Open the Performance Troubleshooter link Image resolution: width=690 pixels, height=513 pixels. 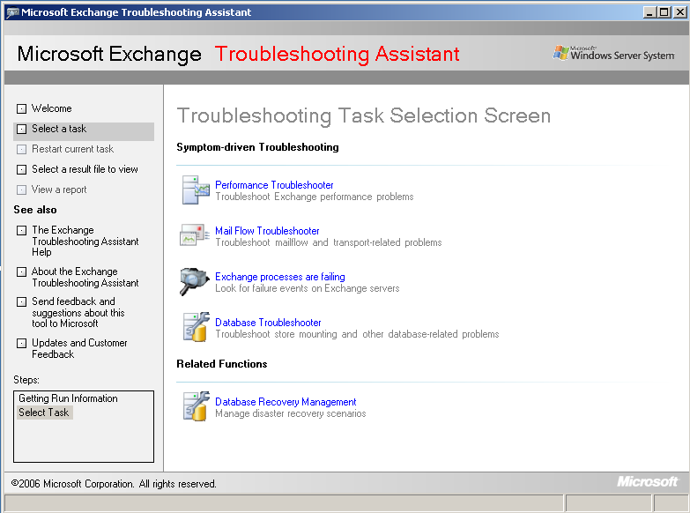pos(274,185)
